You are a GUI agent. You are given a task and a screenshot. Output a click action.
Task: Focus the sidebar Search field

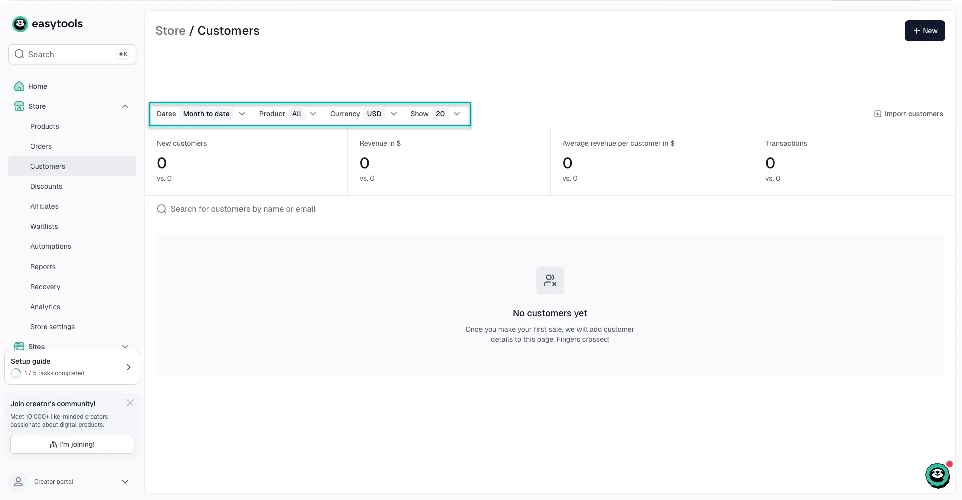tap(72, 54)
